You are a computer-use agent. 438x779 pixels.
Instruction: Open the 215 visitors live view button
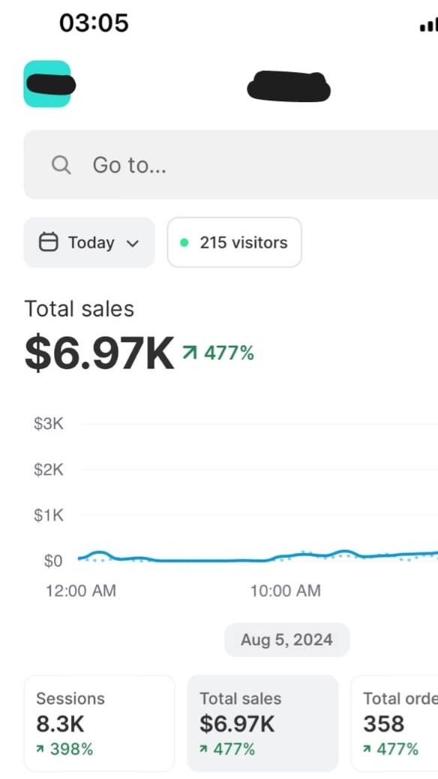point(235,242)
